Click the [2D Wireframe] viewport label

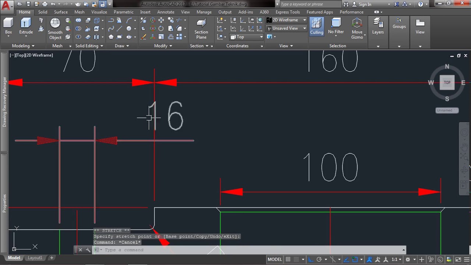click(39, 55)
